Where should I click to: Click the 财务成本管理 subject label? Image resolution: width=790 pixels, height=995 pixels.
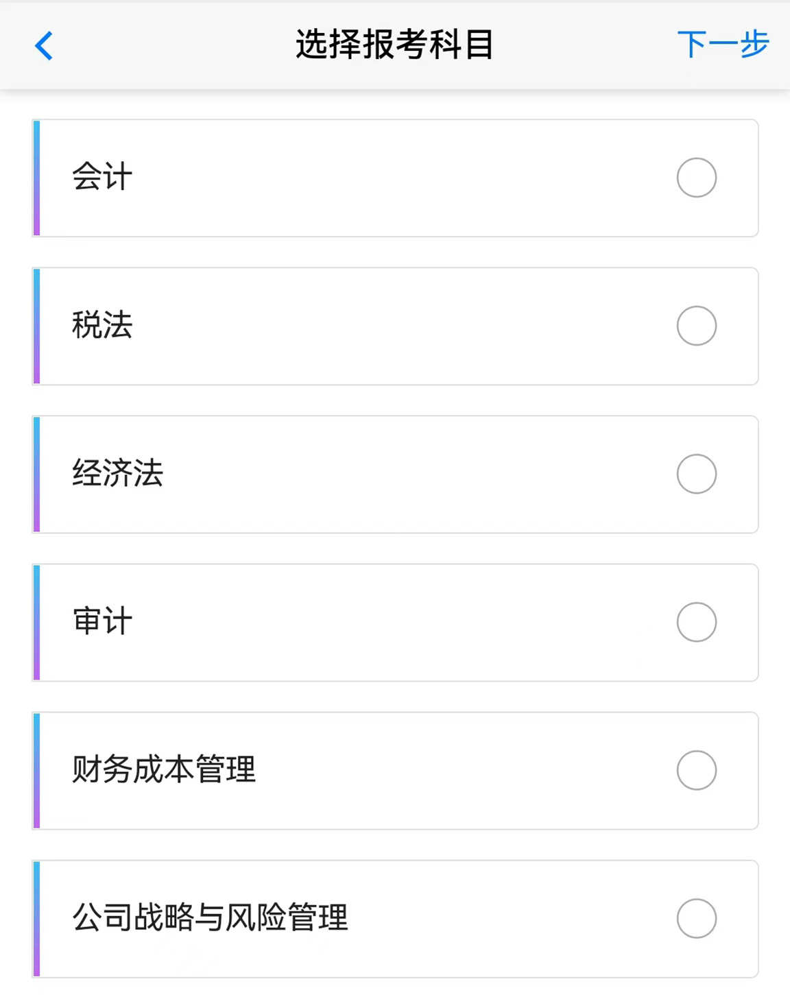[x=164, y=769]
